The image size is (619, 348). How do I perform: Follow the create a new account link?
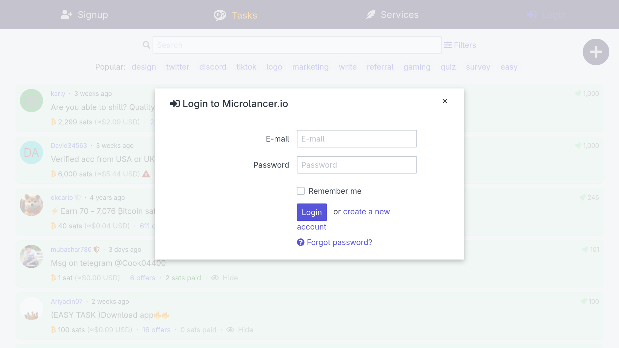coord(366,212)
